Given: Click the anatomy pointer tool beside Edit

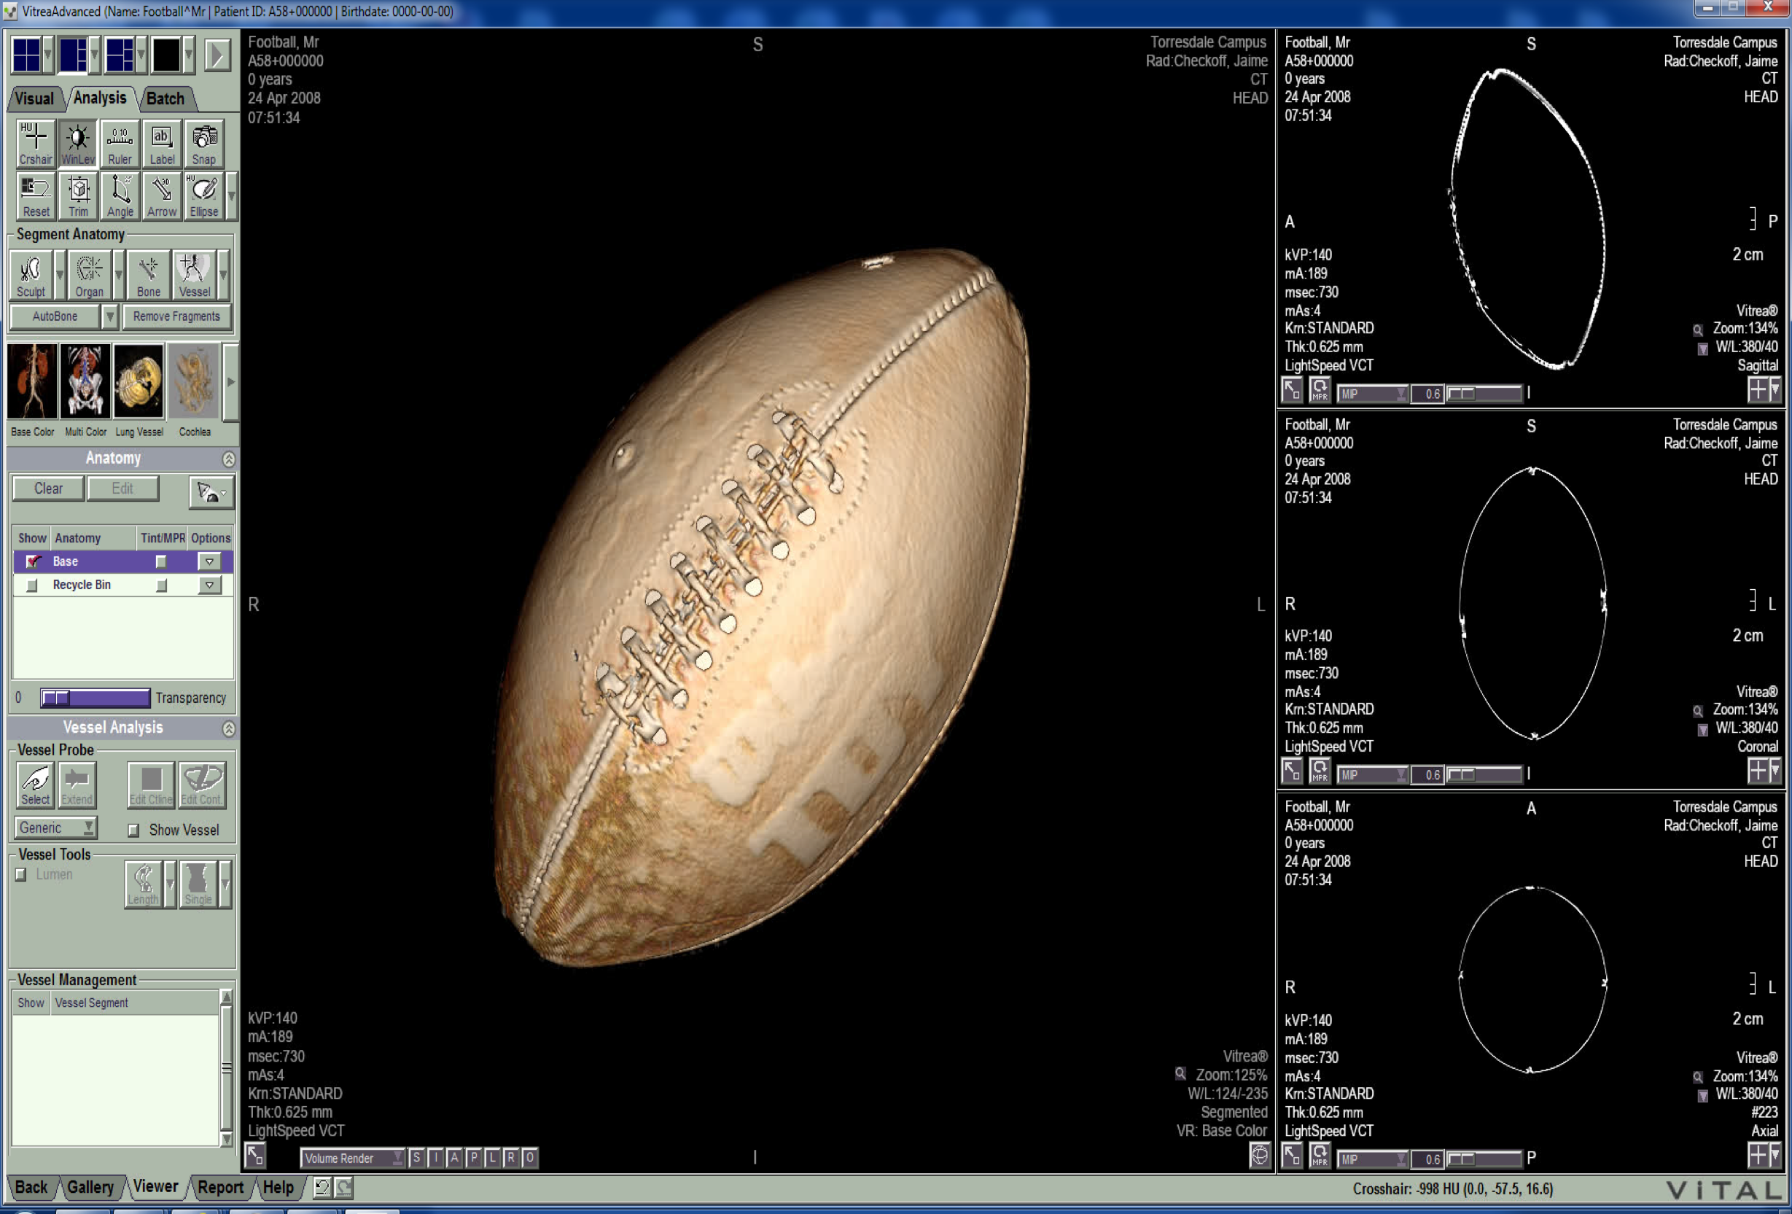Looking at the screenshot, I should [211, 492].
